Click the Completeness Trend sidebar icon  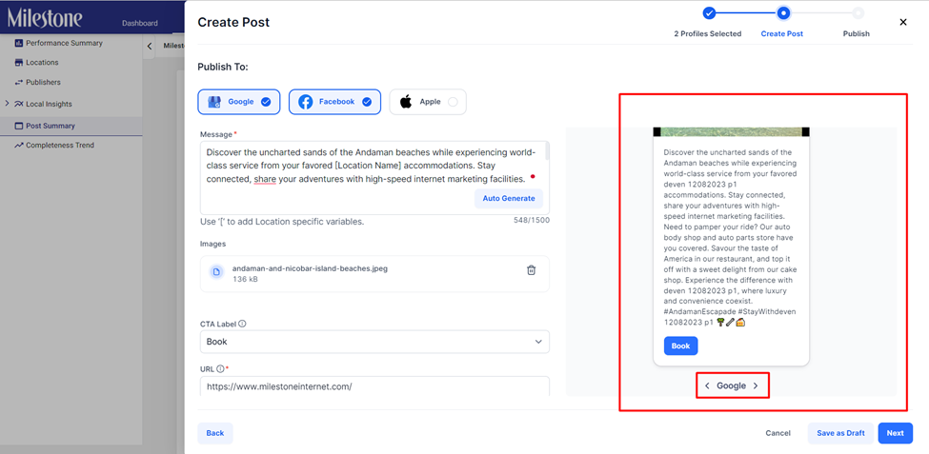click(18, 145)
